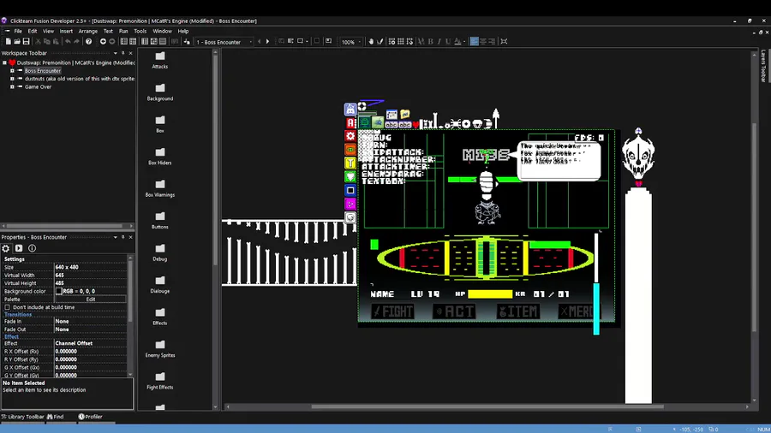Open the Run menu
The image size is (771, 433).
tap(123, 31)
